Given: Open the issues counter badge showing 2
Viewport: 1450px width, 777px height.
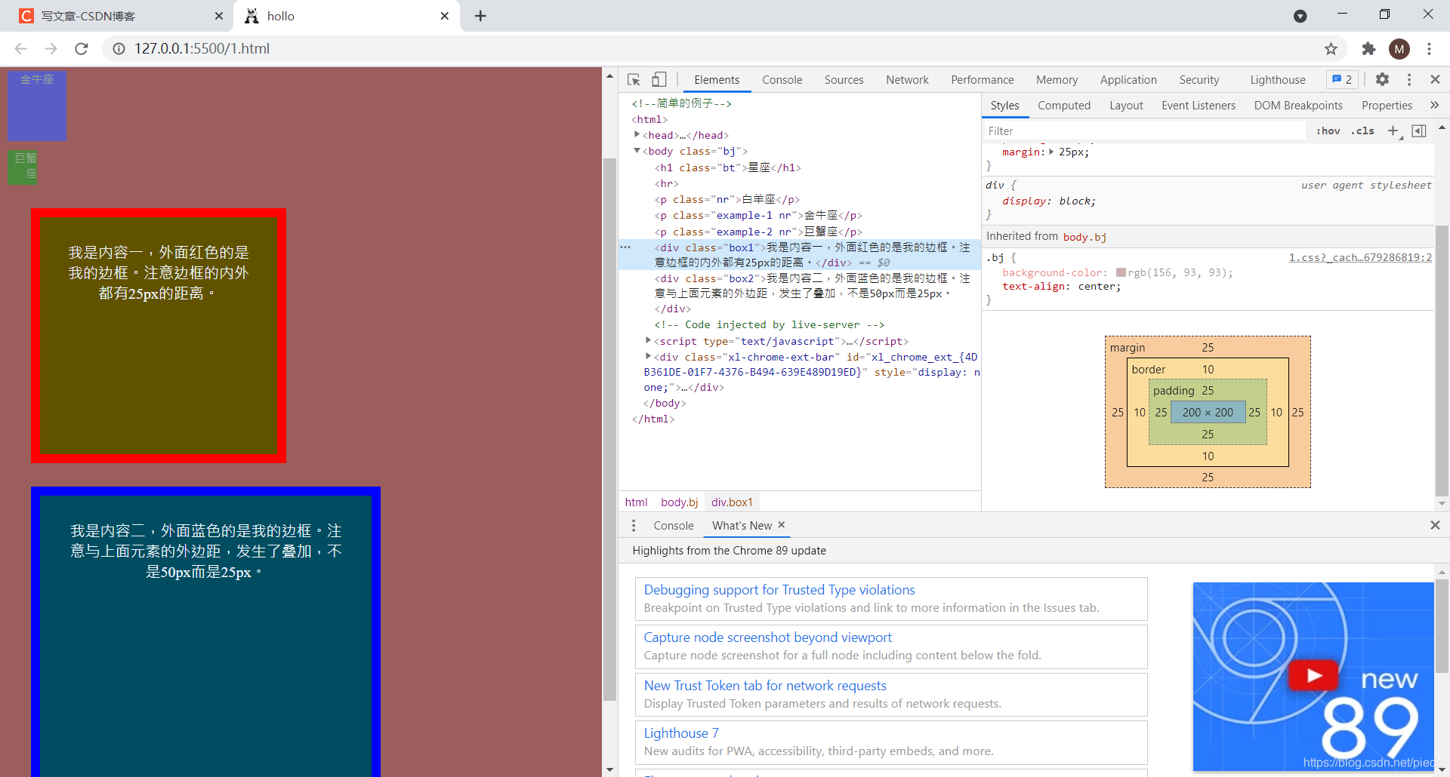Looking at the screenshot, I should pyautogui.click(x=1342, y=79).
